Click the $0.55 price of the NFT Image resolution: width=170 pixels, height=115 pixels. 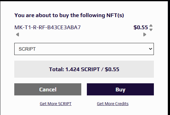(x=141, y=27)
